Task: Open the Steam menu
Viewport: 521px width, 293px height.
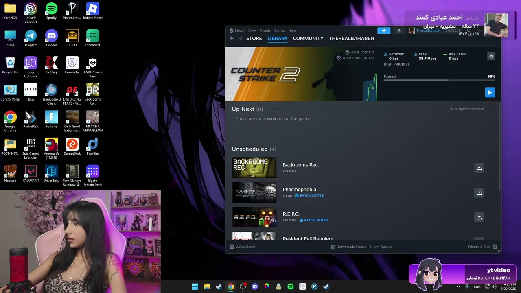Action: [x=237, y=31]
